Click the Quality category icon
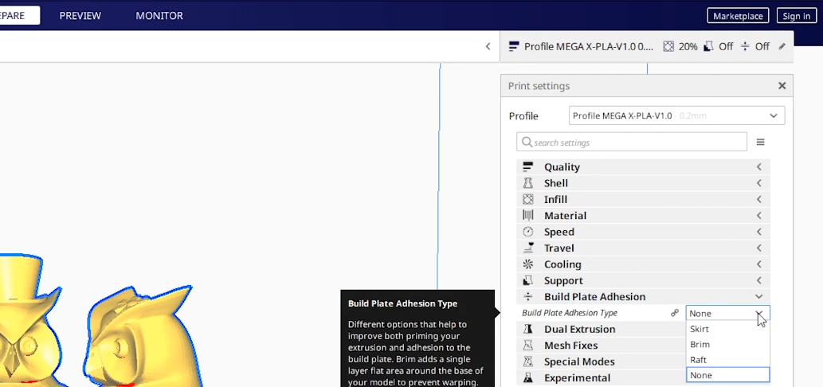 tap(528, 166)
